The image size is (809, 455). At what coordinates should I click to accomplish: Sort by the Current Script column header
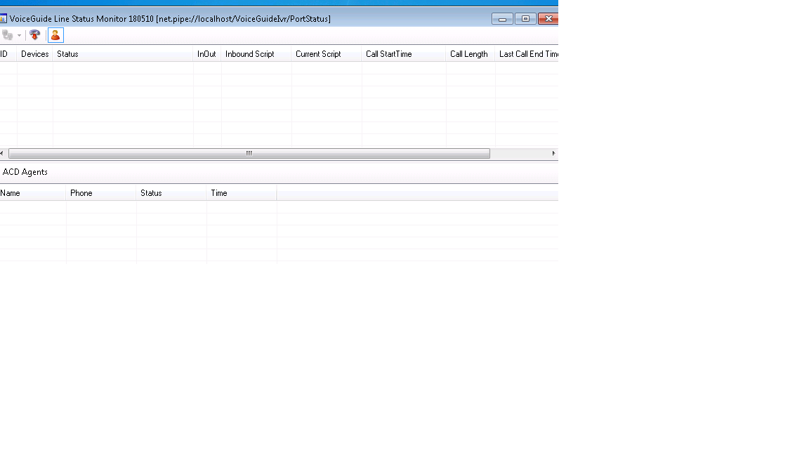tap(326, 54)
